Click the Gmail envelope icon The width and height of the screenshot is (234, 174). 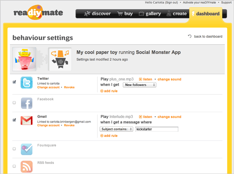click(27, 120)
